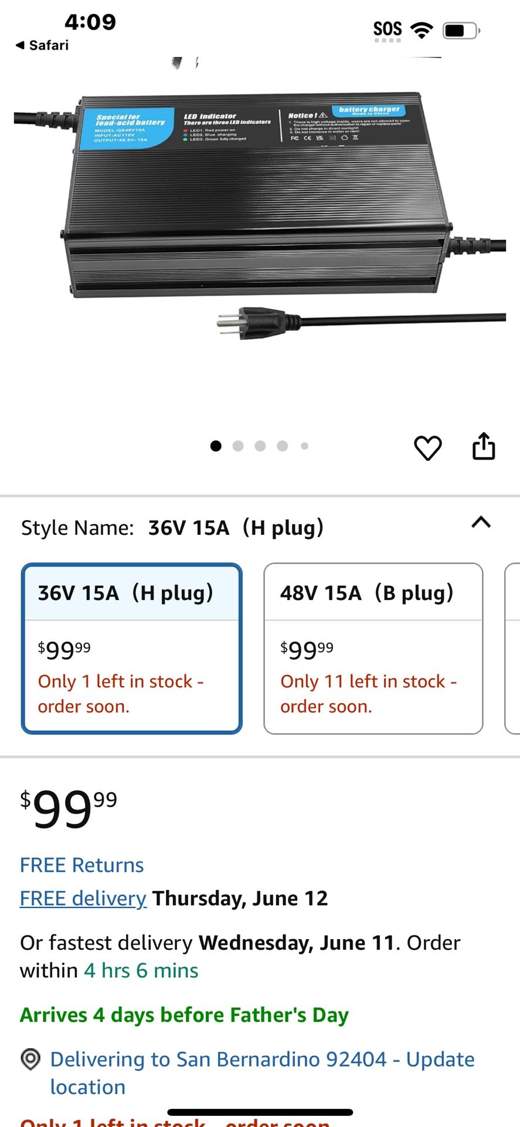The height and width of the screenshot is (1127, 520).
Task: Tap the location pin icon
Action: [30, 1059]
